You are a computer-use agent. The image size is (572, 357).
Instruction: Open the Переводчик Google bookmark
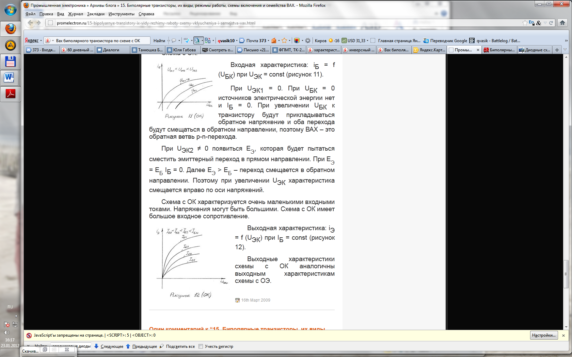(445, 40)
